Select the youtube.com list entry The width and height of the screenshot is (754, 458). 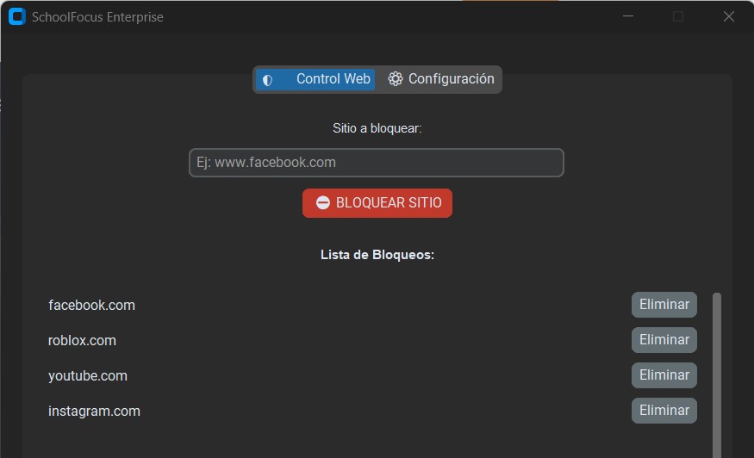(88, 376)
